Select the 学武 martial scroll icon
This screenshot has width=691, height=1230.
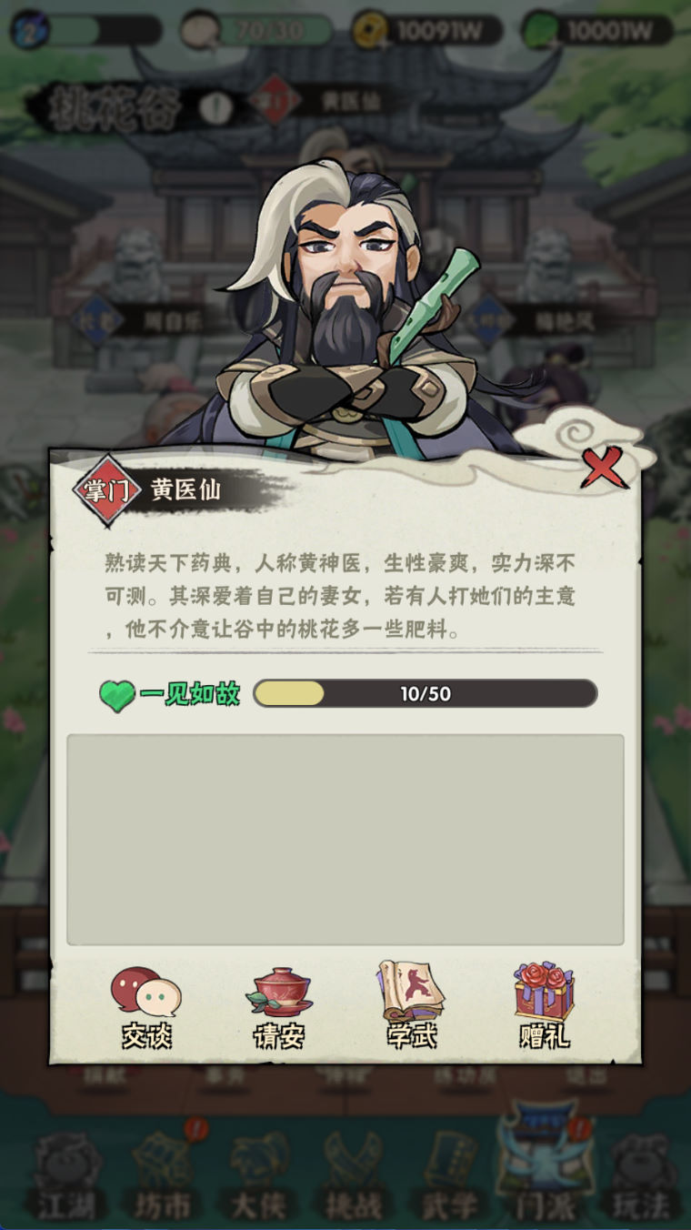[x=411, y=1005]
